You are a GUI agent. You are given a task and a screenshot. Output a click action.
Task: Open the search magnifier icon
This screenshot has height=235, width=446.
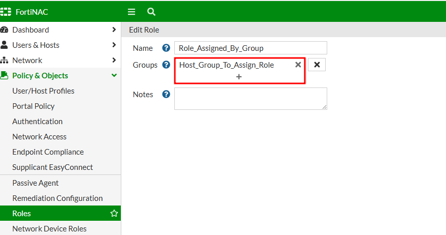pos(151,12)
